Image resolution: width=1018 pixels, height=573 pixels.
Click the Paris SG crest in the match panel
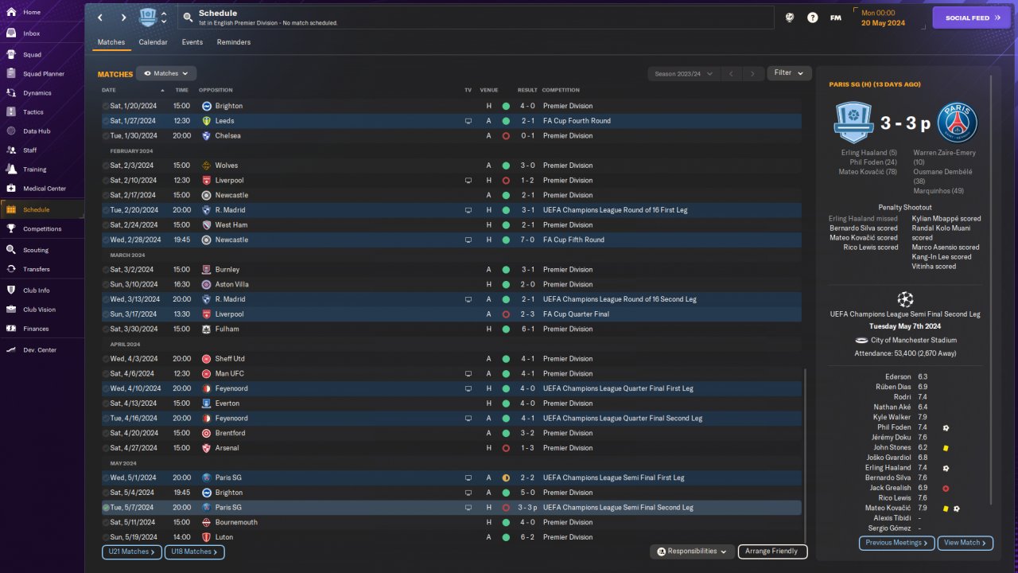[957, 123]
